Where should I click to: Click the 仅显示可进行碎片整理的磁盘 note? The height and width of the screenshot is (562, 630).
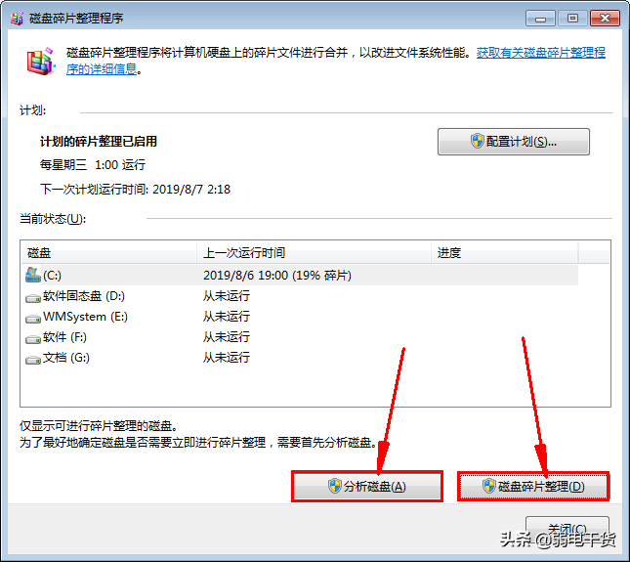click(99, 426)
